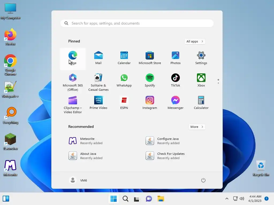Open Chat icon on taskbar
Screen dimensions: 274x205
pos(149,199)
